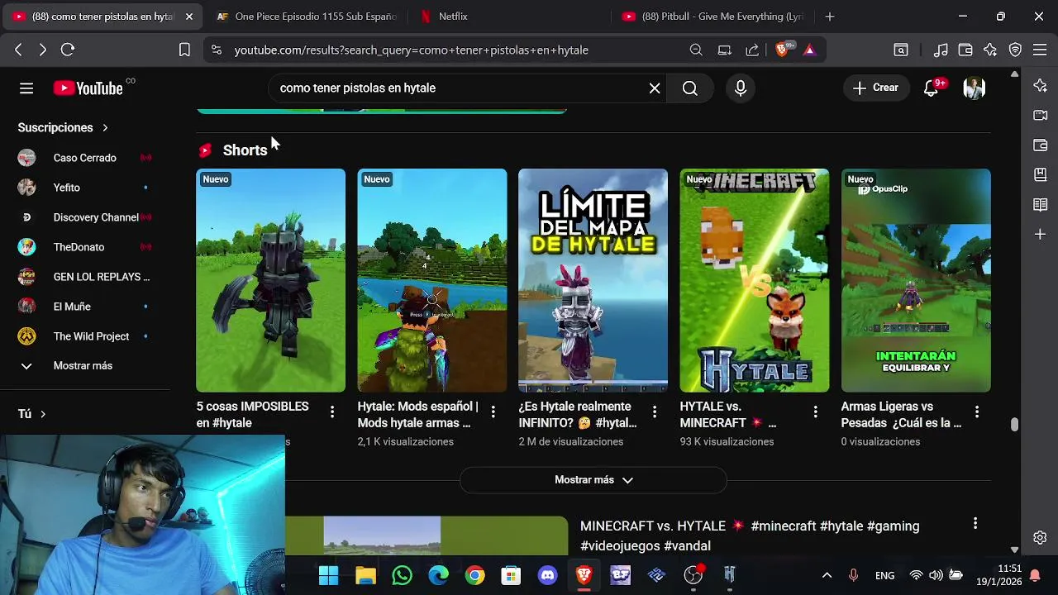Clear the search box with X
The height and width of the screenshot is (595, 1058).
655,88
